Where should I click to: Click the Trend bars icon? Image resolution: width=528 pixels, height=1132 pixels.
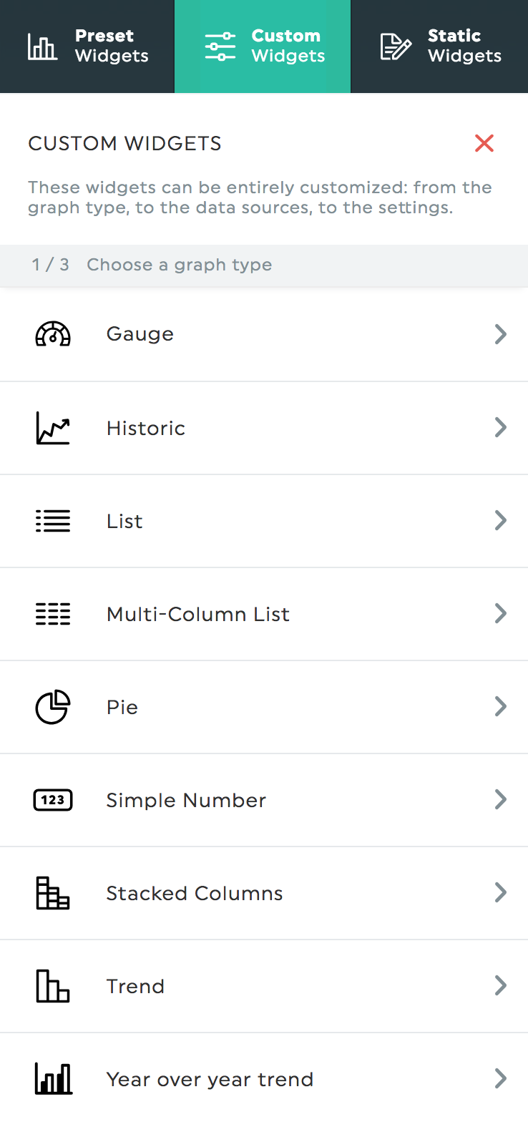click(53, 986)
